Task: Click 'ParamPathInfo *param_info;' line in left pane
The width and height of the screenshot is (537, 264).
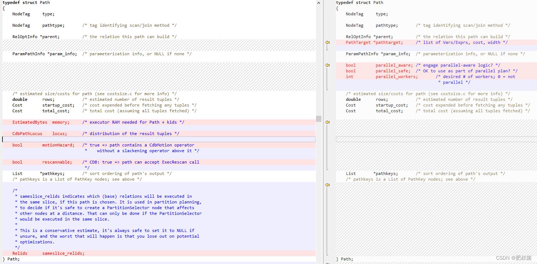Action: (x=102, y=54)
